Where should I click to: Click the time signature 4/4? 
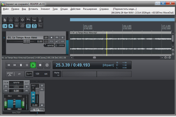pyautogui.click(x=46, y=74)
